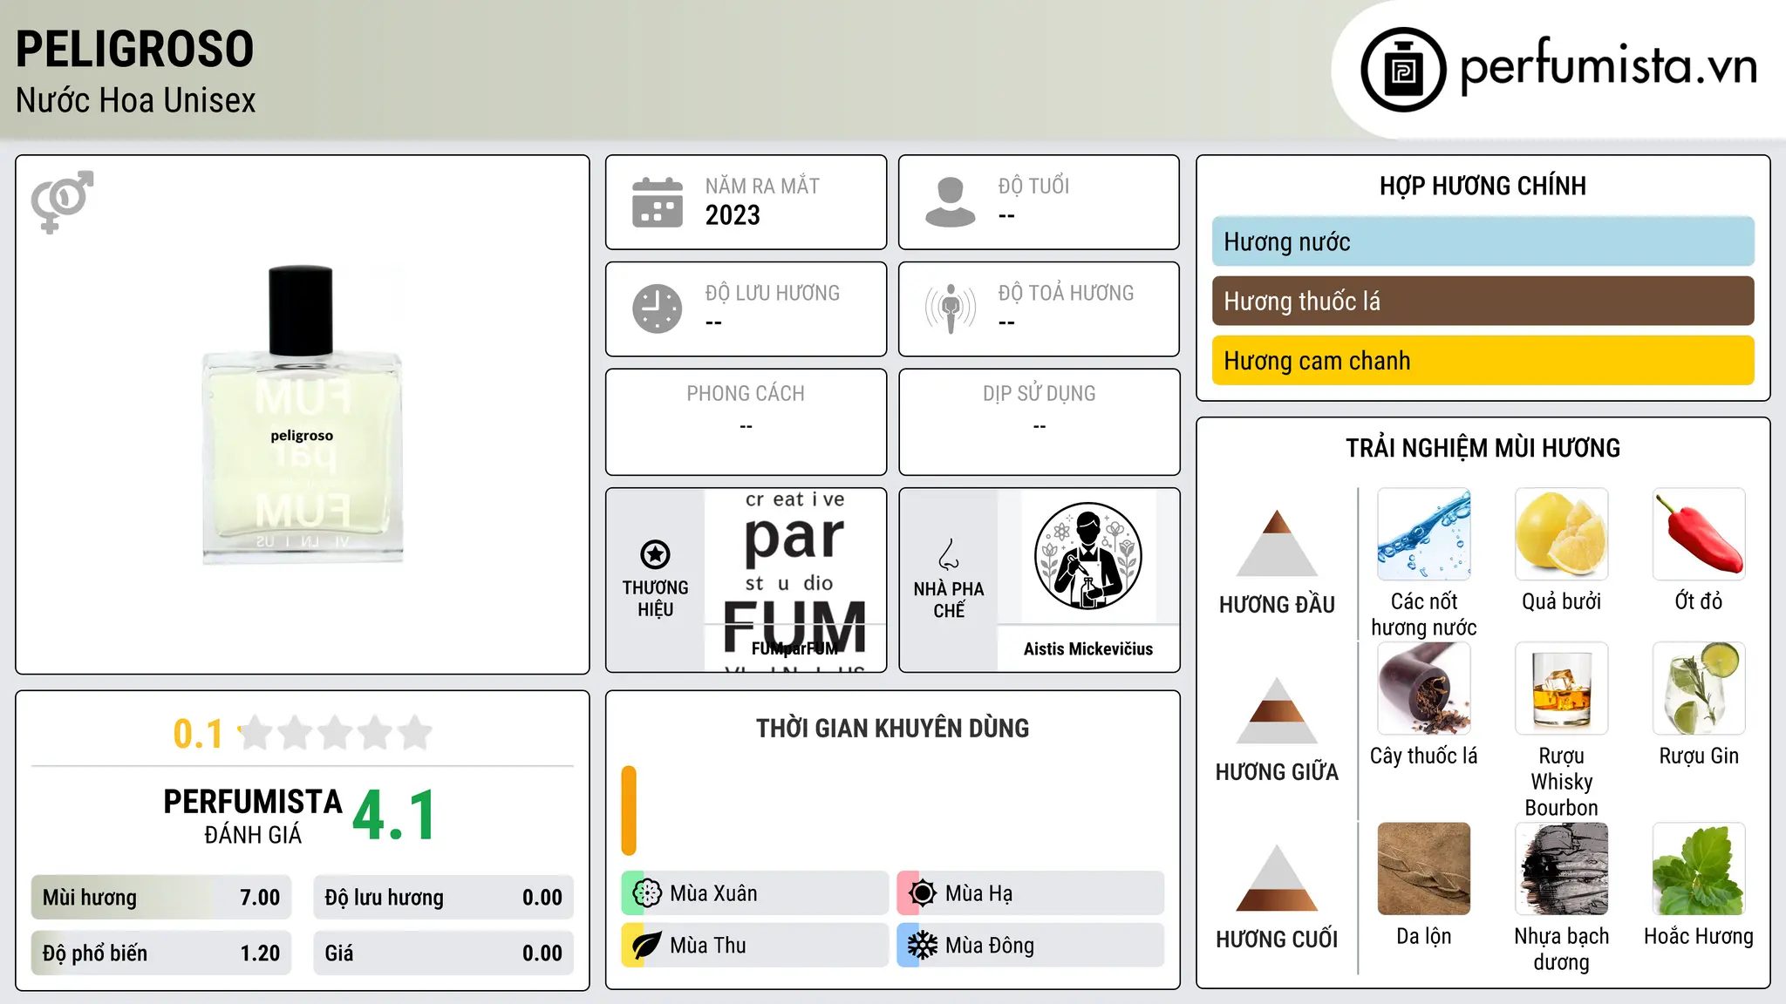Image resolution: width=1786 pixels, height=1004 pixels.
Task: Click the Độ toả hương label
Action: [x=1066, y=293]
